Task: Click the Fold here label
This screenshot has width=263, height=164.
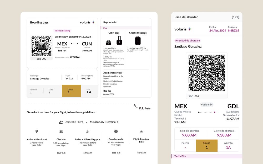Action: [145, 108]
